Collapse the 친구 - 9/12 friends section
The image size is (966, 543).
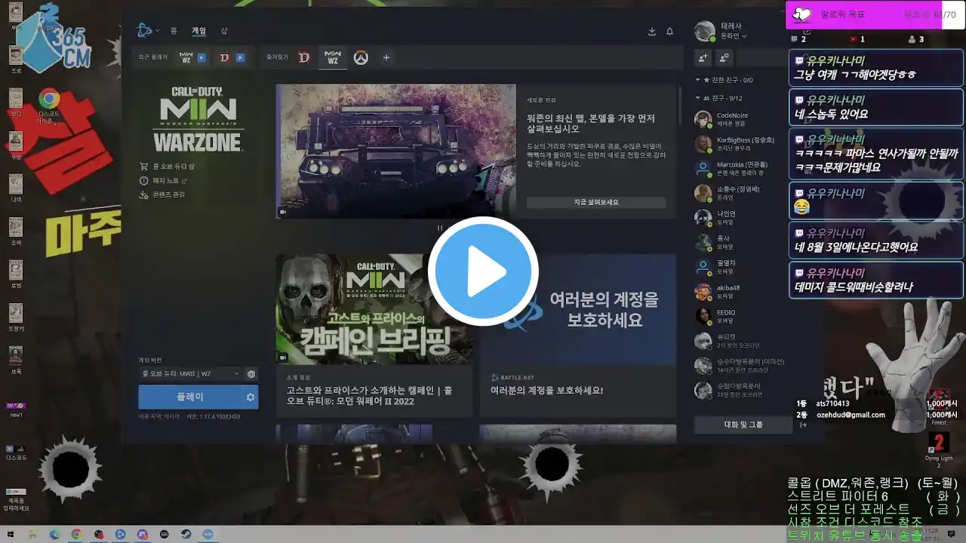point(699,98)
